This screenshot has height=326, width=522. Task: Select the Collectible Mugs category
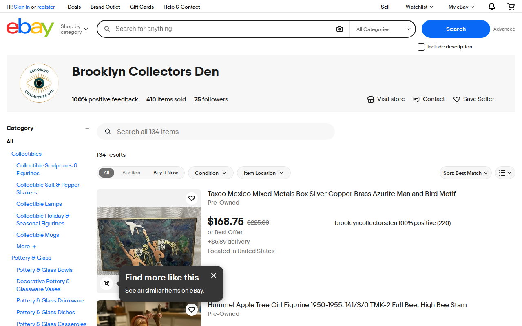(x=38, y=235)
